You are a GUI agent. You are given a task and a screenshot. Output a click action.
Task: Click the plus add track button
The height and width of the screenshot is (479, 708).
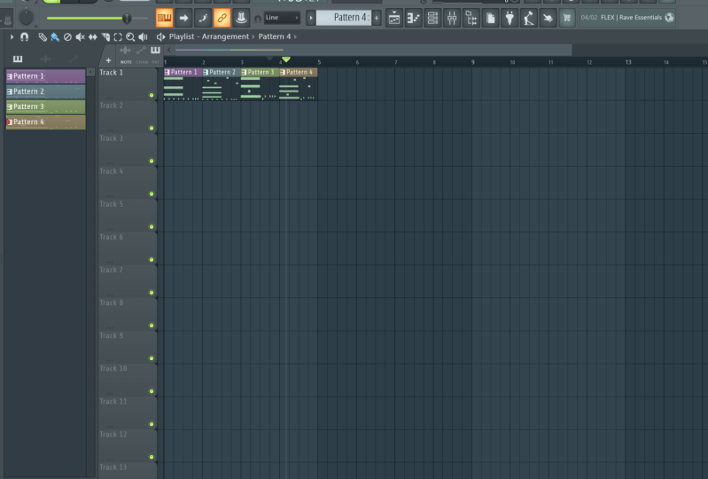pos(108,60)
